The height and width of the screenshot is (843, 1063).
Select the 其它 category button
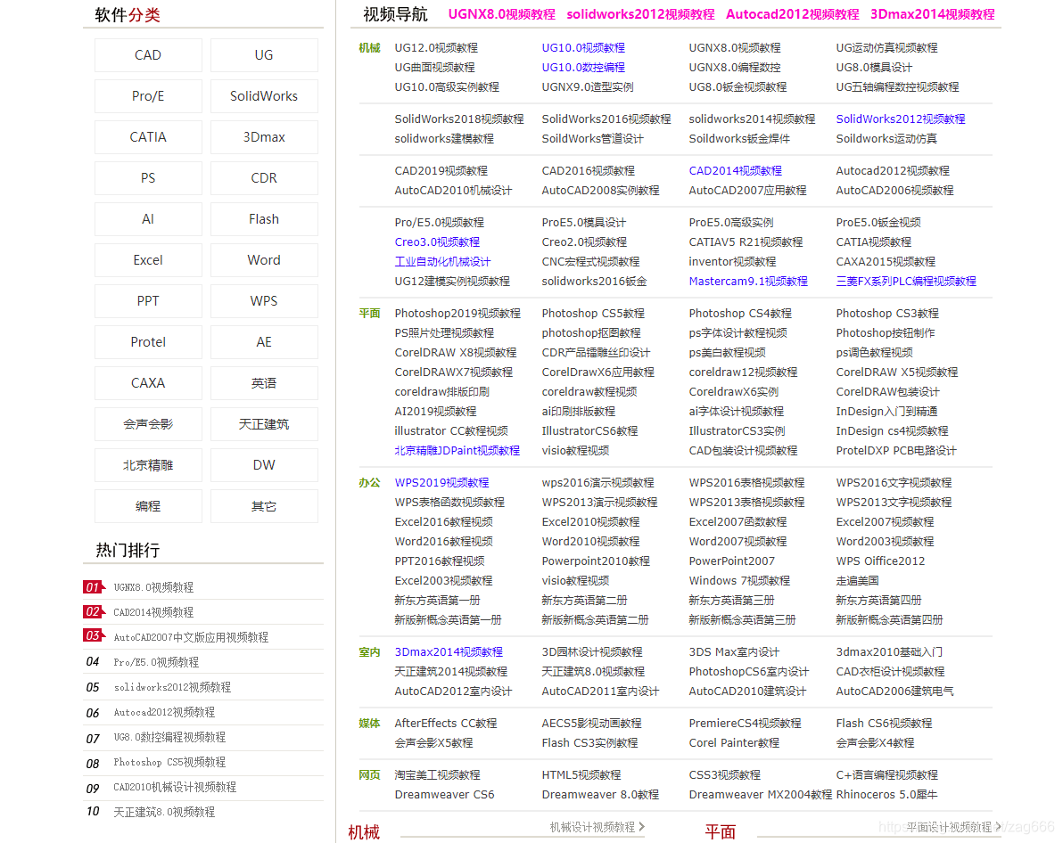[263, 505]
